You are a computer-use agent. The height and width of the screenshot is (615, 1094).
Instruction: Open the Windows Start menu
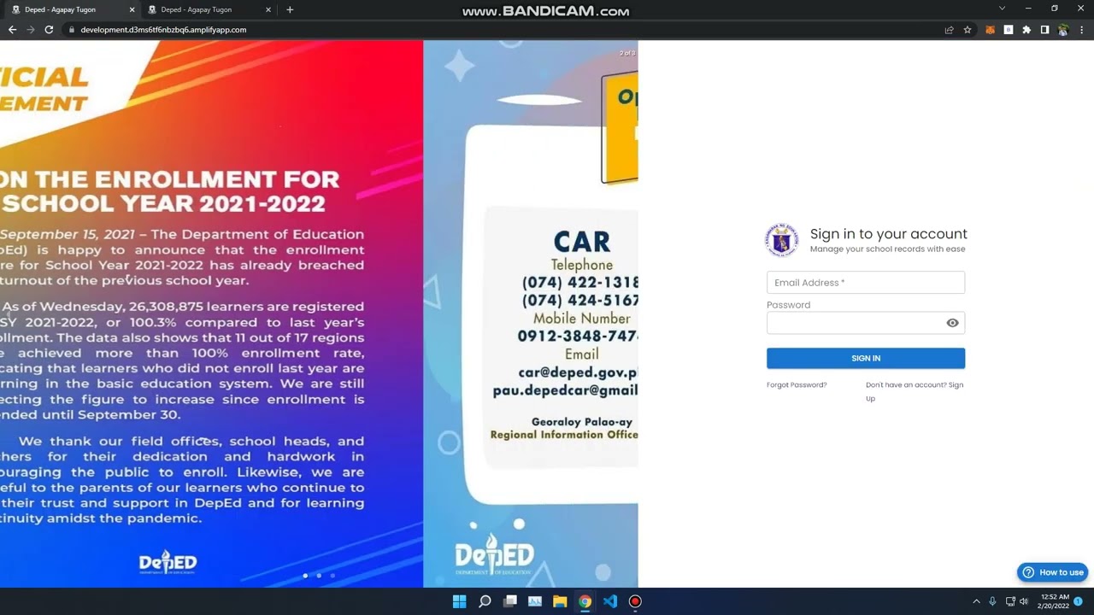459,601
